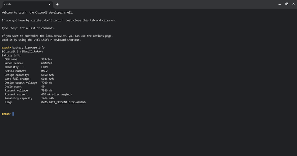Click the battery_firmware info command text

tap(28, 48)
